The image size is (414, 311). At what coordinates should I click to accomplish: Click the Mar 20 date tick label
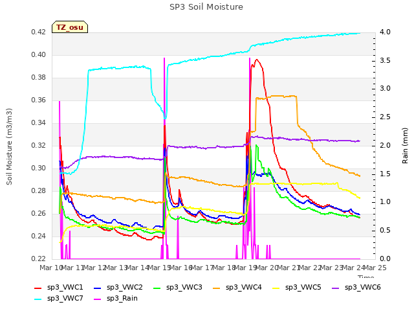(x=267, y=268)
